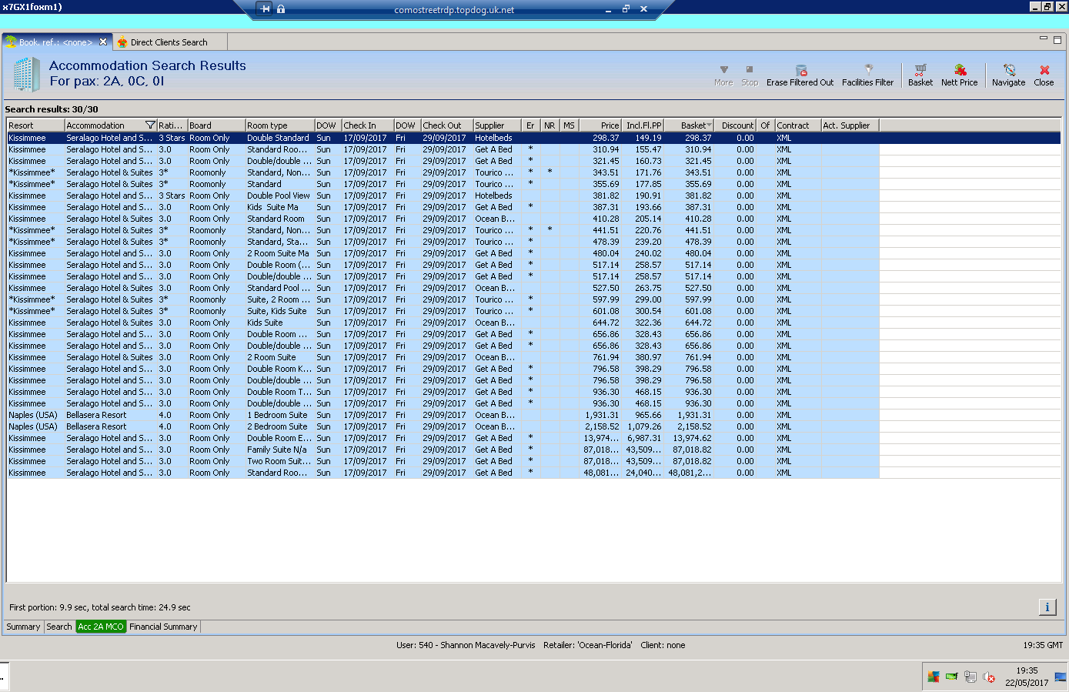Click the '13,974.62' Basket value

pyautogui.click(x=692, y=438)
